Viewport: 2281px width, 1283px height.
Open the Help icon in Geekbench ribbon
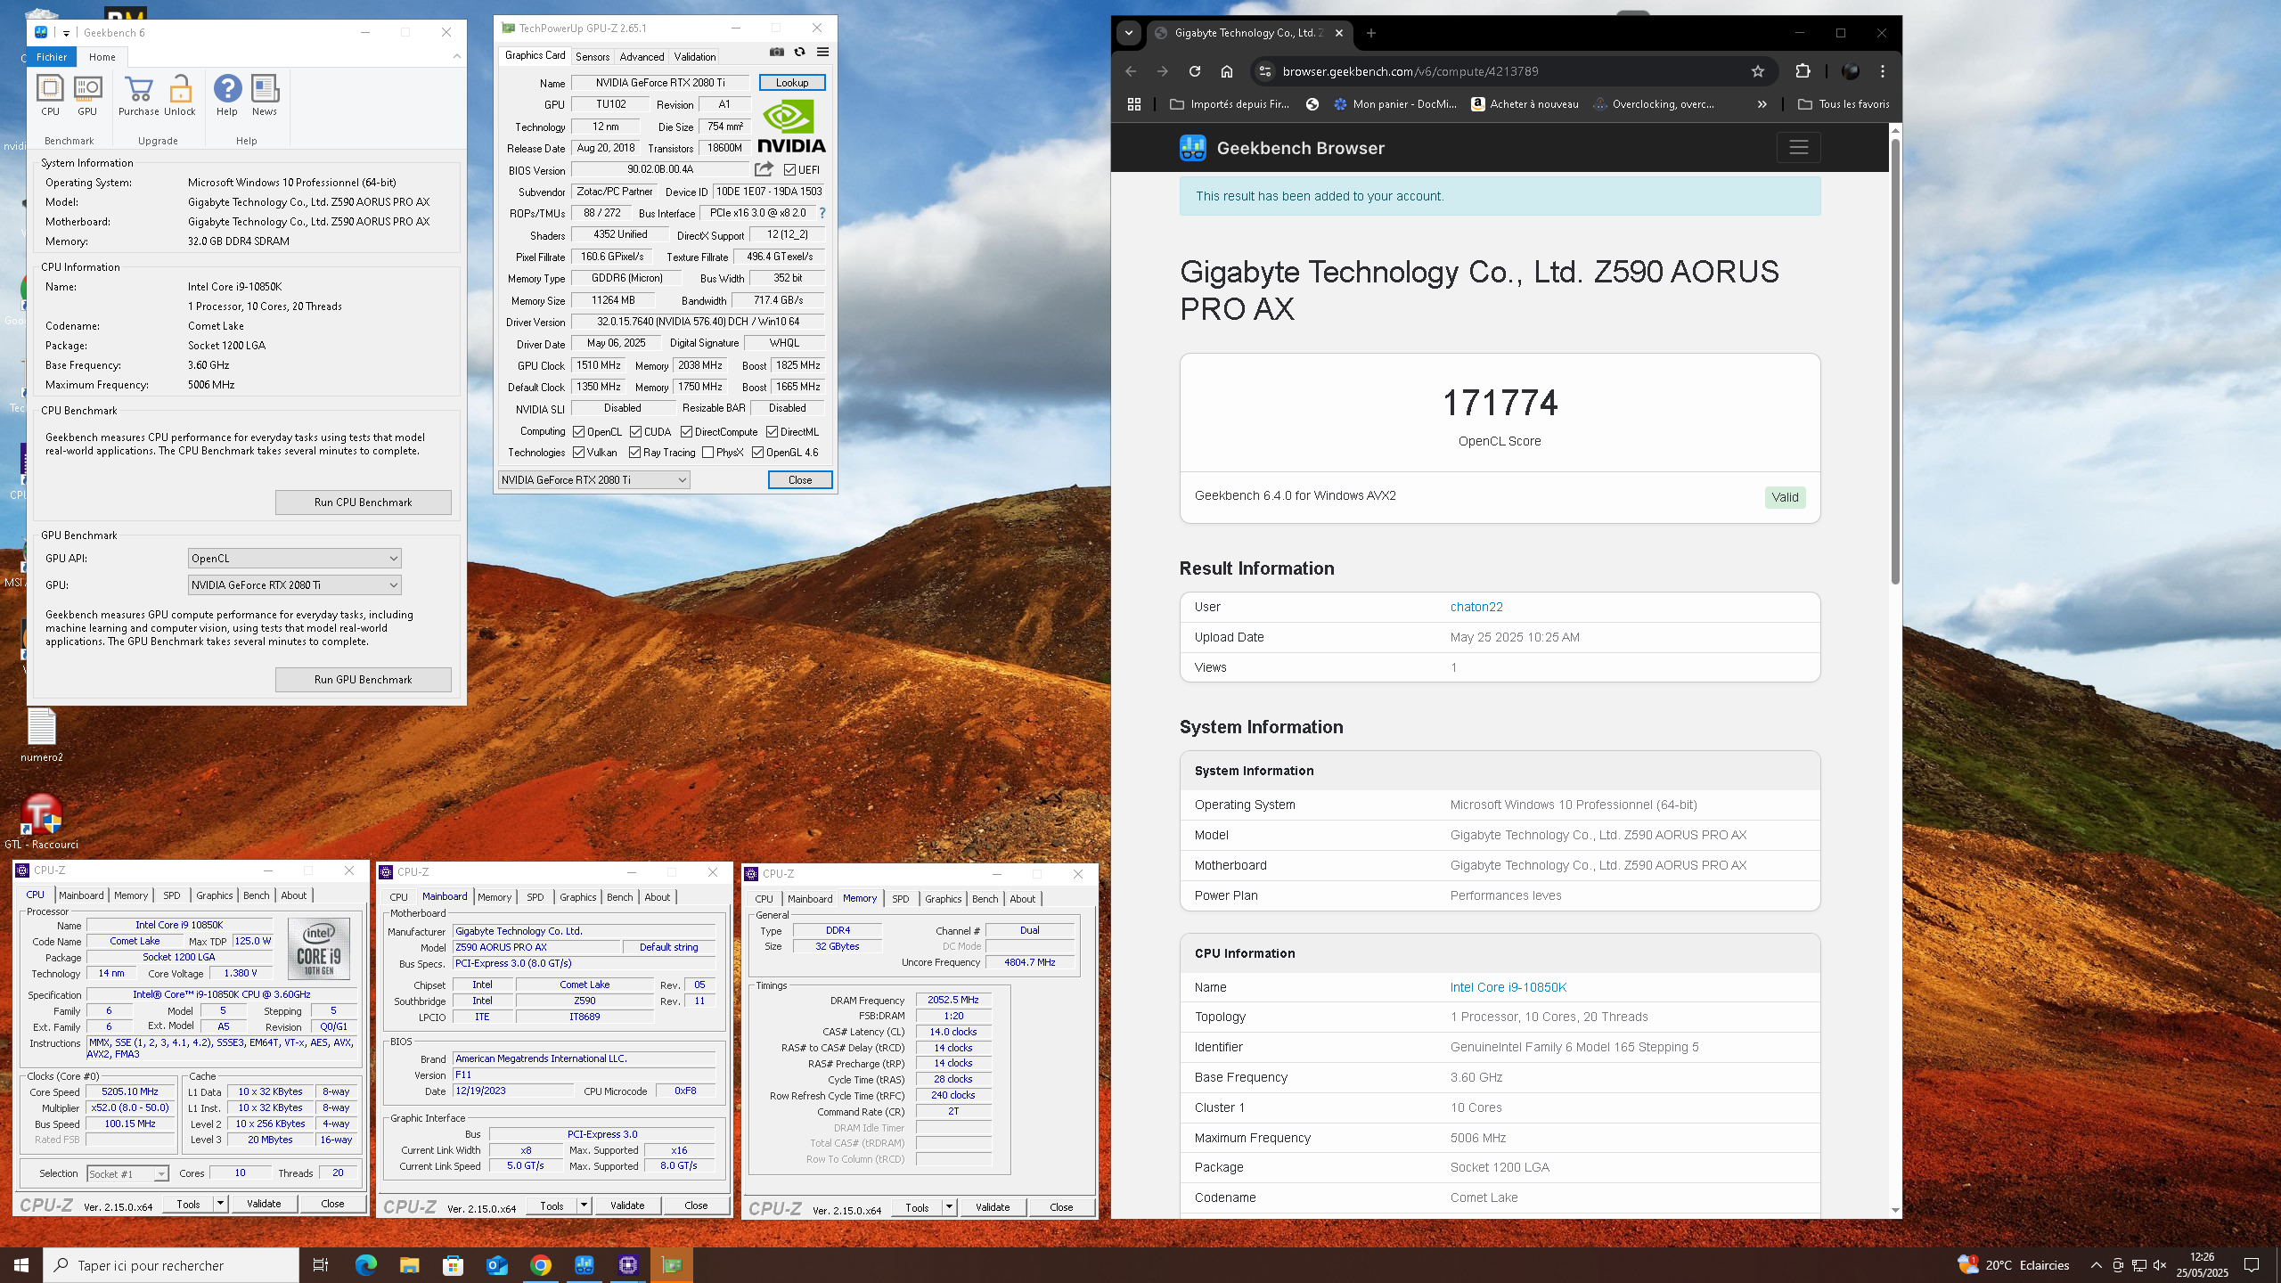point(227,95)
